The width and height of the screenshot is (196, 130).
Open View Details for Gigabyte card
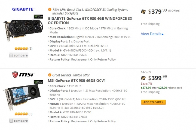152,34
